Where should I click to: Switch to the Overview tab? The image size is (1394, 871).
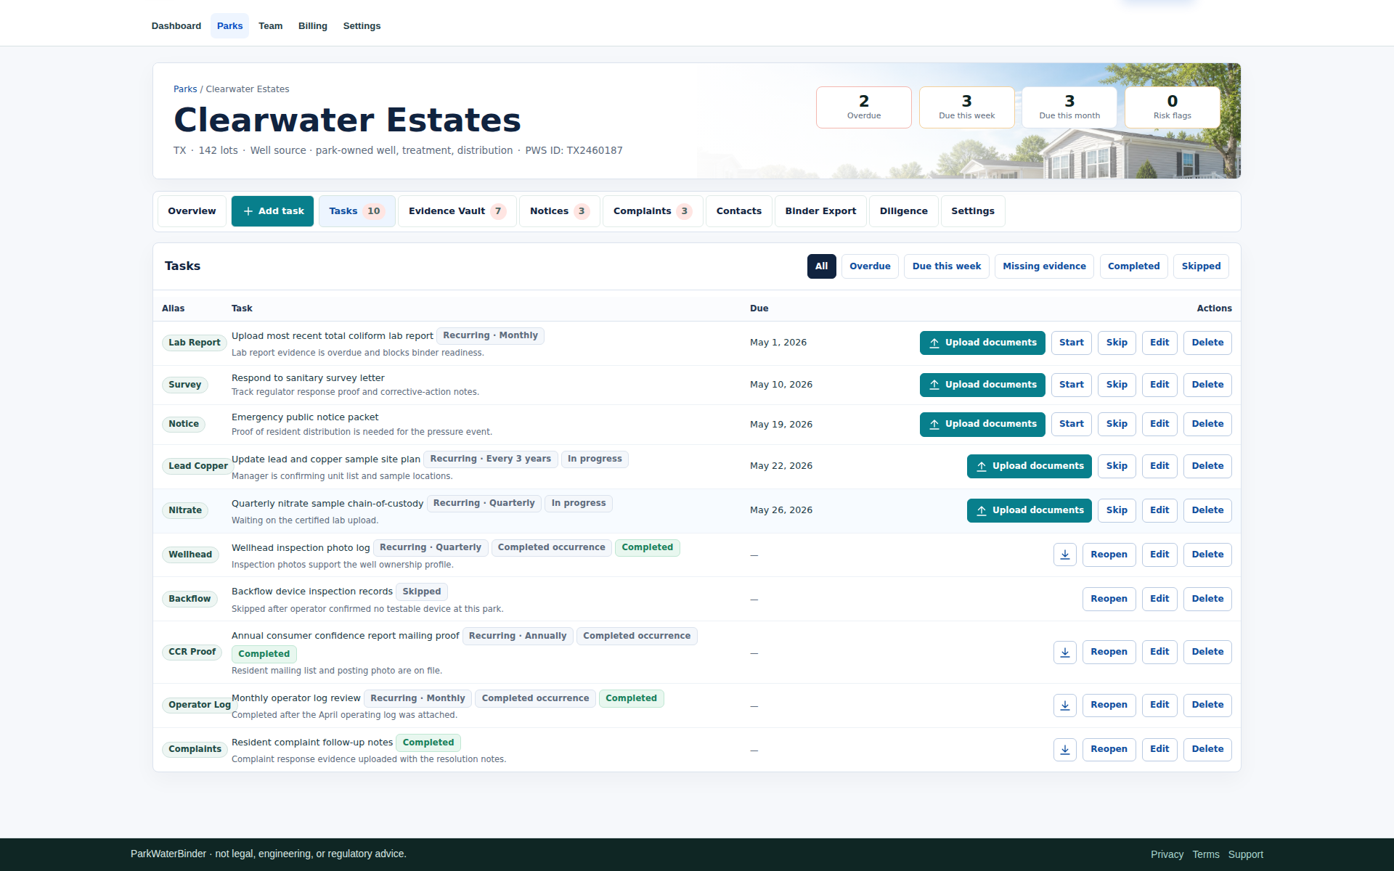(192, 211)
